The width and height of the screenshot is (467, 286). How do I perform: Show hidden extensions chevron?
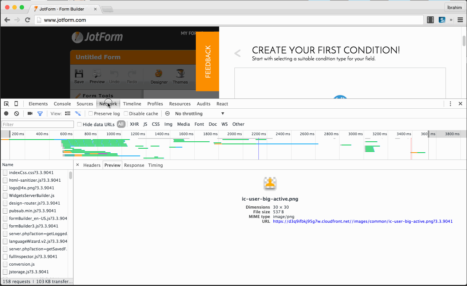tap(451, 20)
